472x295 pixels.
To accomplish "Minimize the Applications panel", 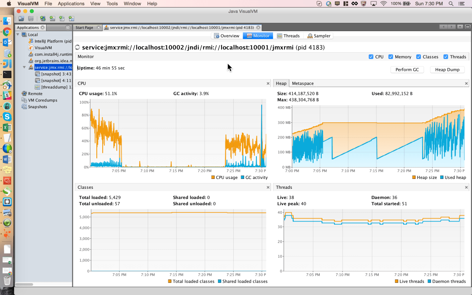I will point(68,28).
